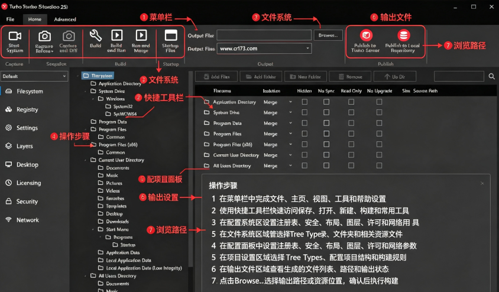Select Videos folder in the tree
The width and height of the screenshot is (499, 292).
[109, 190]
